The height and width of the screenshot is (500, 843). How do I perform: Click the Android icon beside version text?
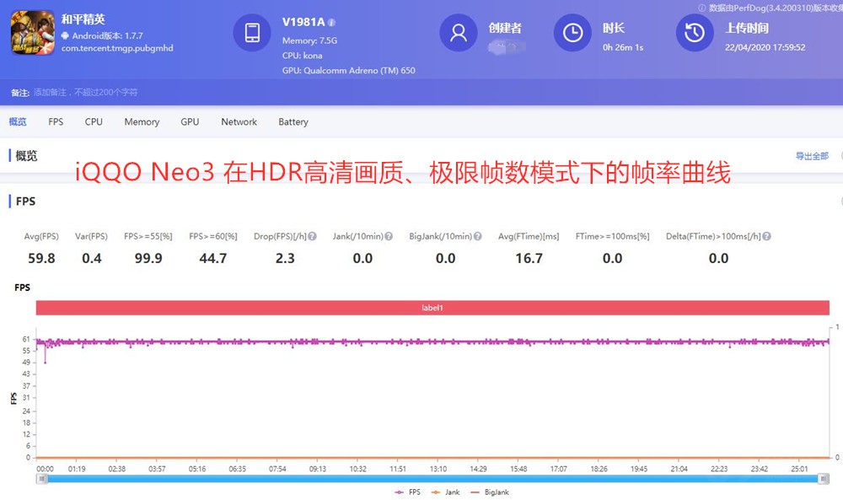[65, 35]
